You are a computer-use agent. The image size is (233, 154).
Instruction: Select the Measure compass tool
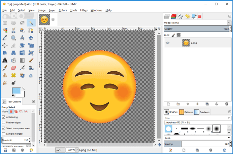coord(22,38)
